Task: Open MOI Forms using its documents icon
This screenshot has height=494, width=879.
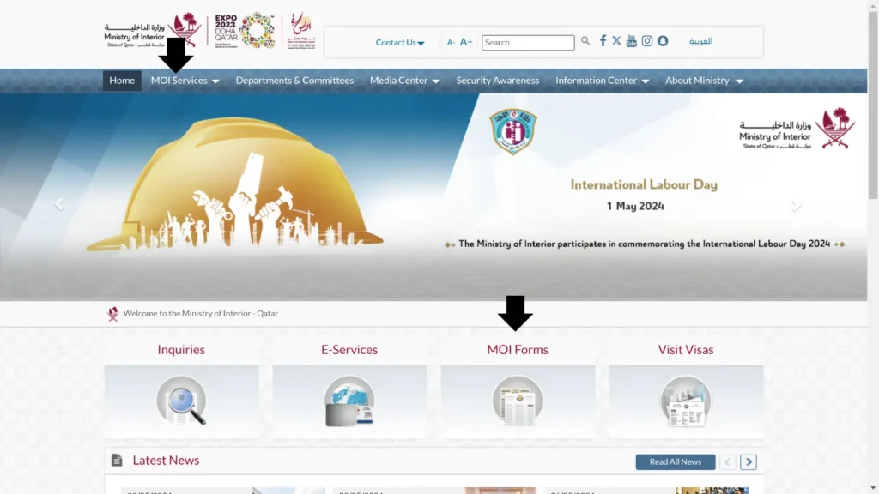Action: click(518, 400)
